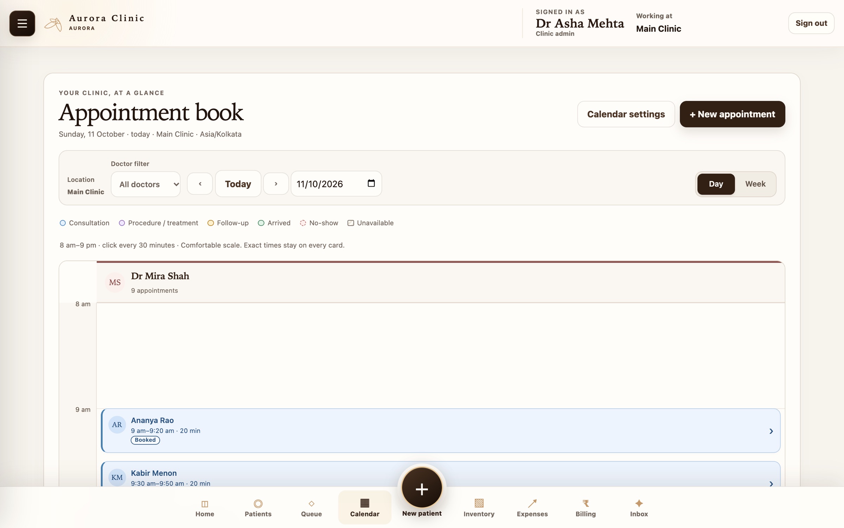Click the Follow-up legend color dot
844x528 pixels.
pos(211,223)
